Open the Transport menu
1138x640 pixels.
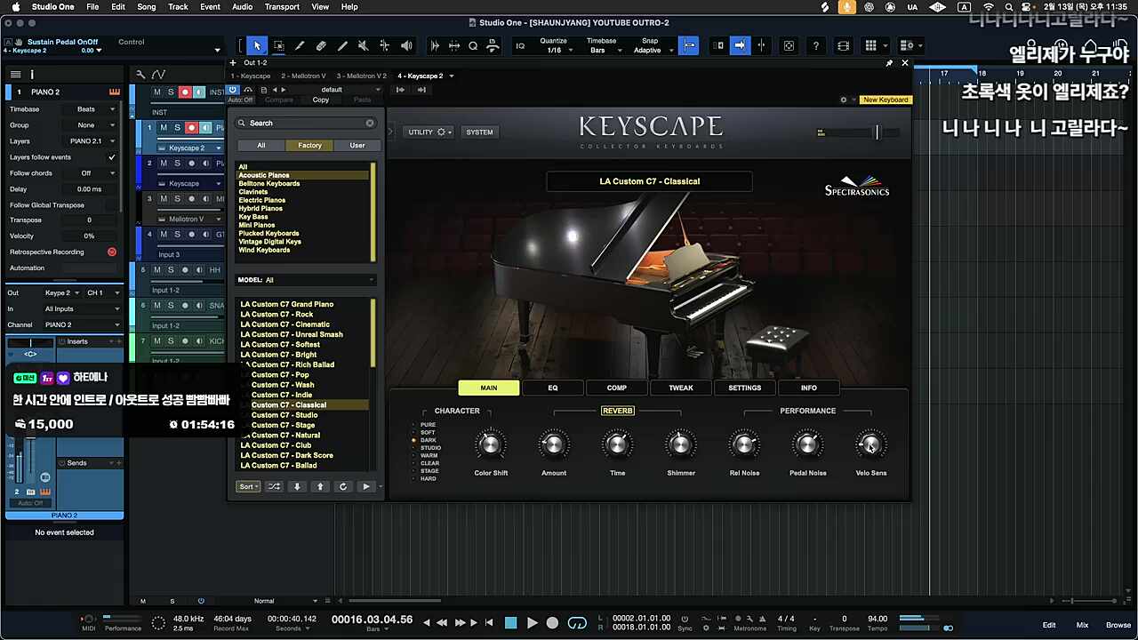282,7
